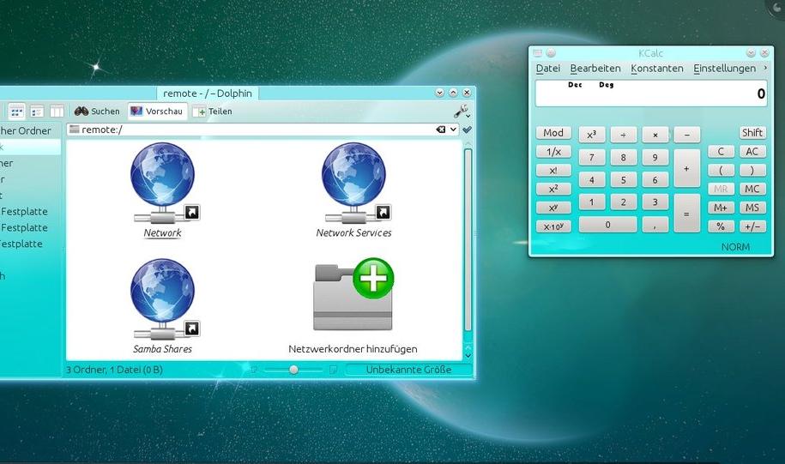Click the x² square button
The height and width of the screenshot is (464, 785).
pyautogui.click(x=553, y=189)
